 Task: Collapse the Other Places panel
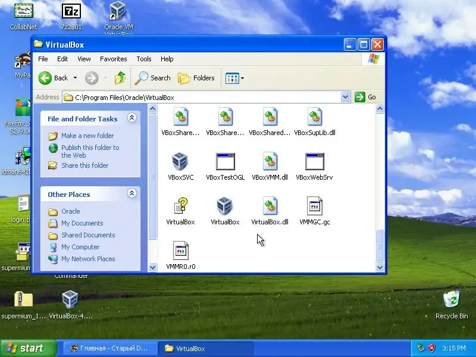pos(131,193)
